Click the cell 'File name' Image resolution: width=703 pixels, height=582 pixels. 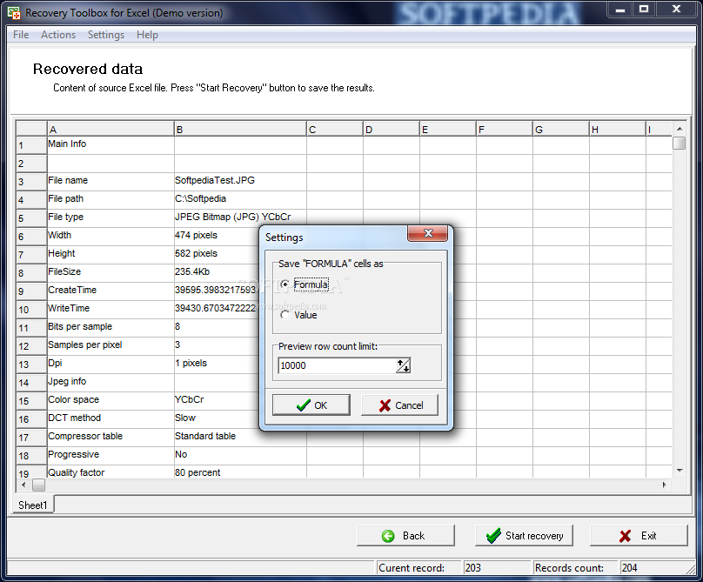tap(110, 181)
